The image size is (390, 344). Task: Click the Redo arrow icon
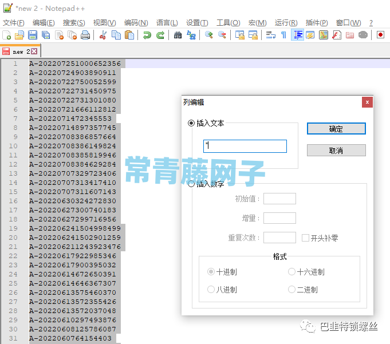click(160, 35)
